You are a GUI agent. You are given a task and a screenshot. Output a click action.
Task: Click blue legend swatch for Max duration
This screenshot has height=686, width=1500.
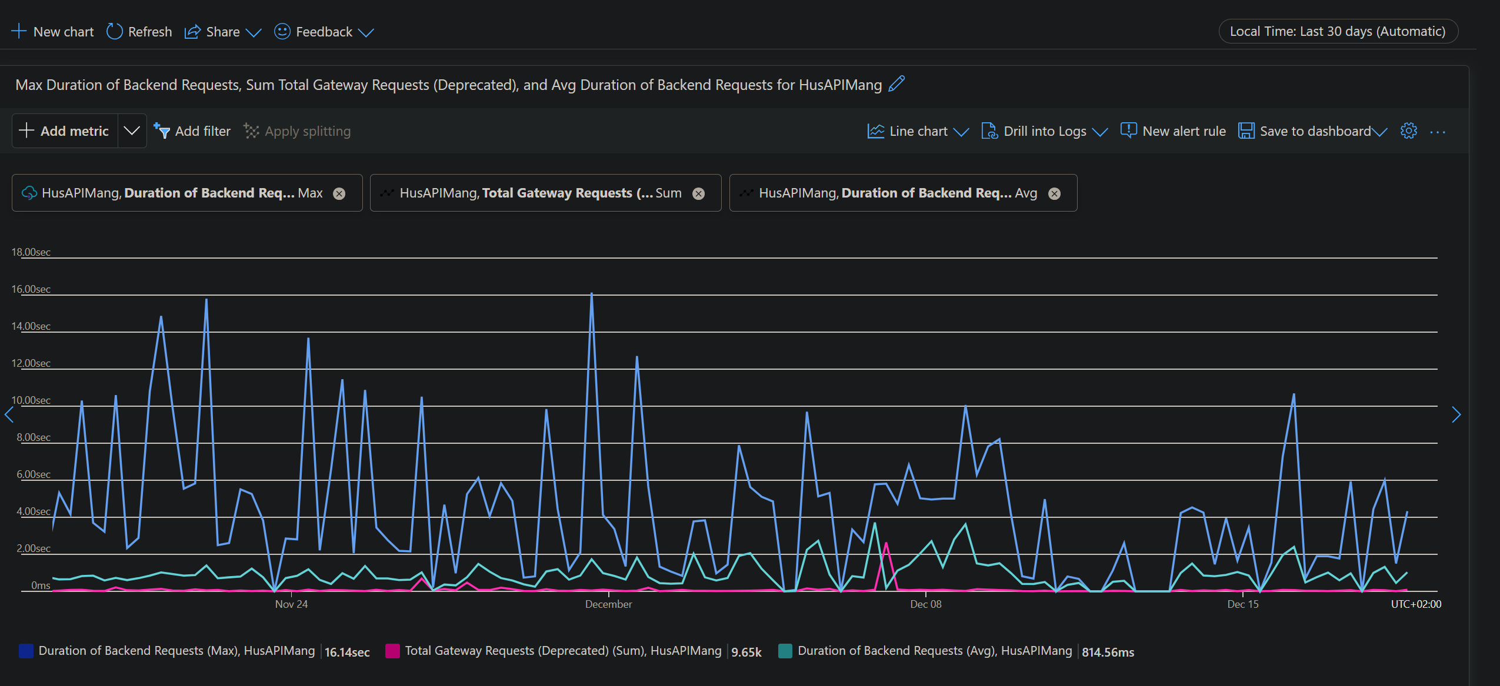click(x=26, y=651)
